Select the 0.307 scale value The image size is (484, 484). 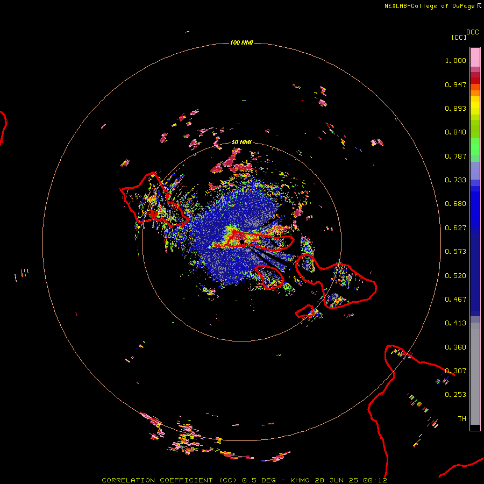tap(455, 371)
